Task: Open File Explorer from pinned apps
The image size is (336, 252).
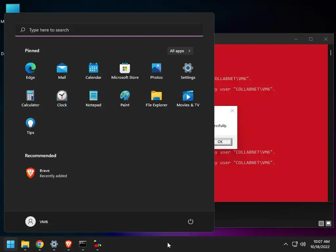Action: tap(157, 99)
